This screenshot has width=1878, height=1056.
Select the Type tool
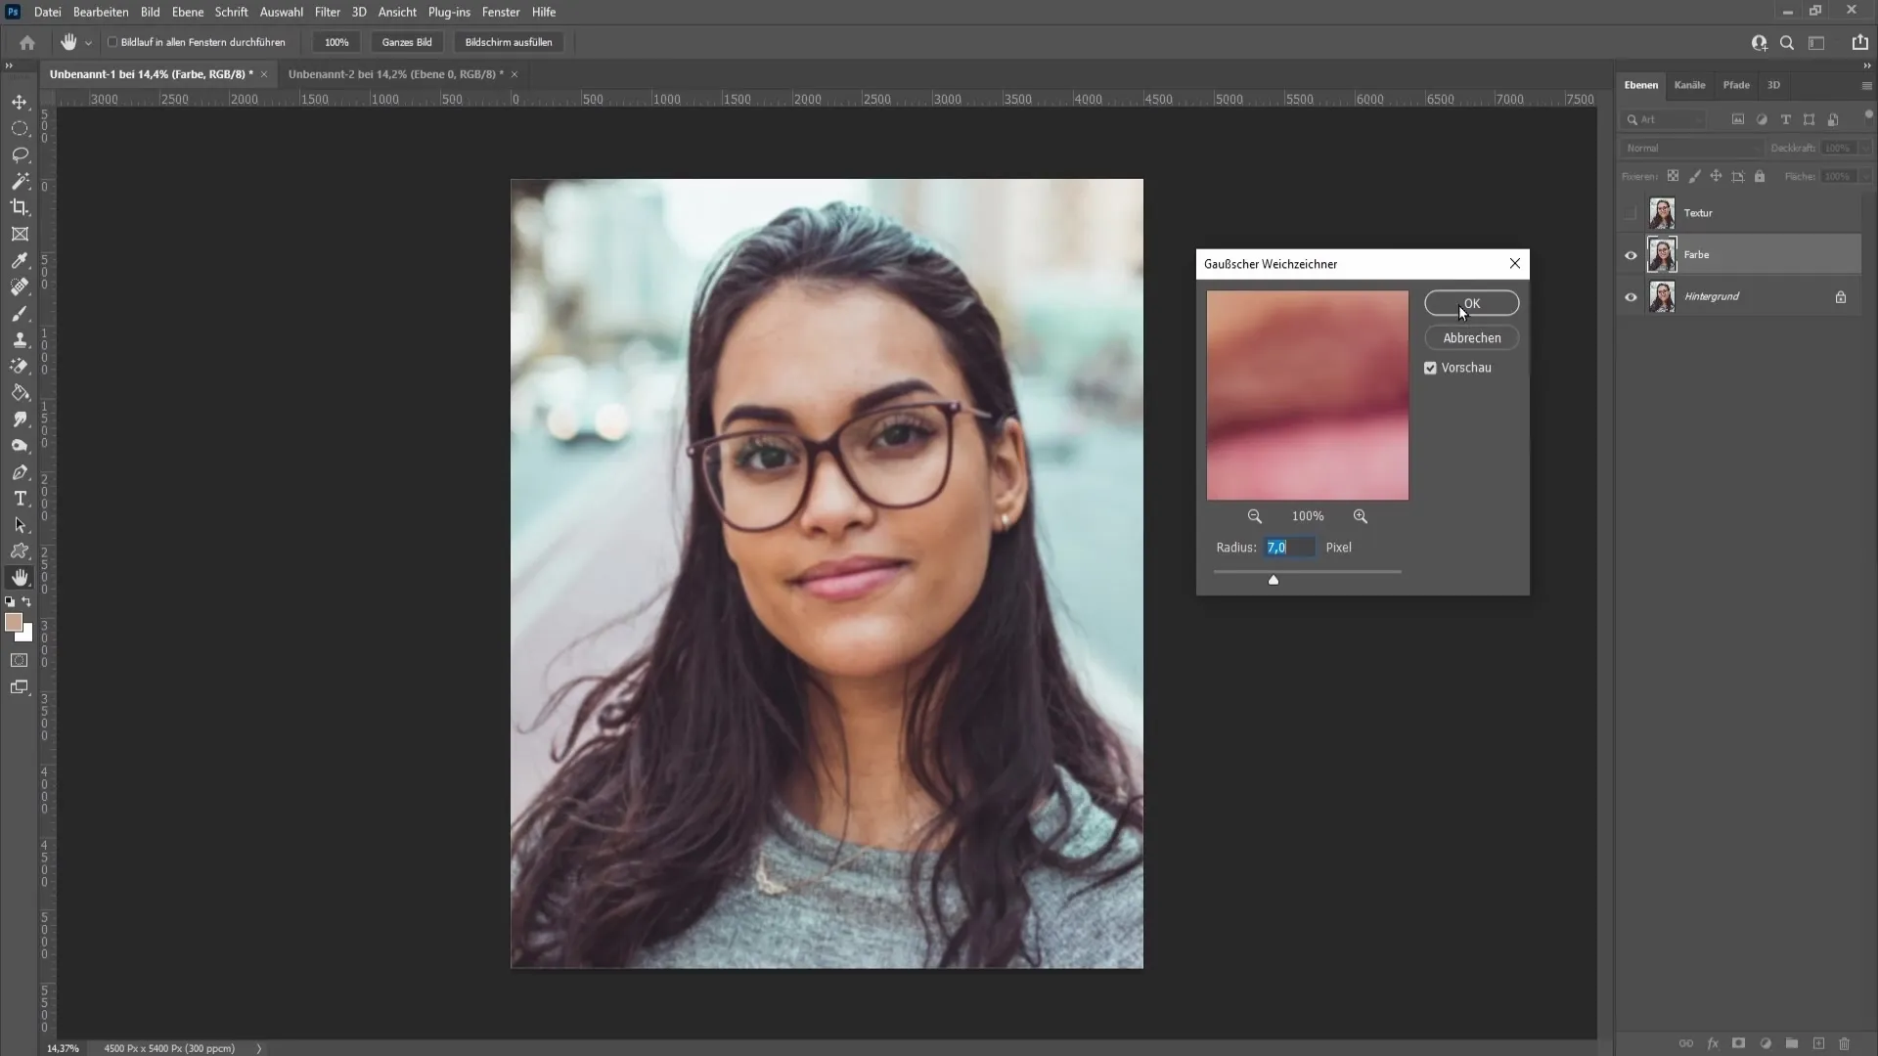[x=20, y=499]
